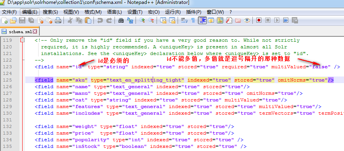Click termVectors="true" on line 130
The height and width of the screenshot is (151, 344).
click(287, 113)
